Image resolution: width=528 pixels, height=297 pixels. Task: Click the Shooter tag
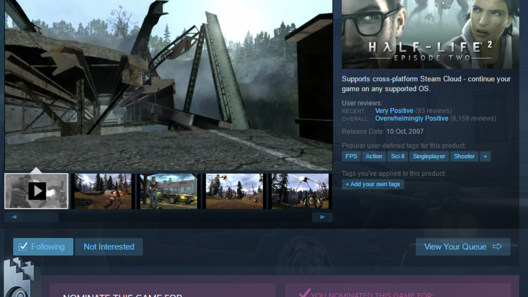coord(464,156)
